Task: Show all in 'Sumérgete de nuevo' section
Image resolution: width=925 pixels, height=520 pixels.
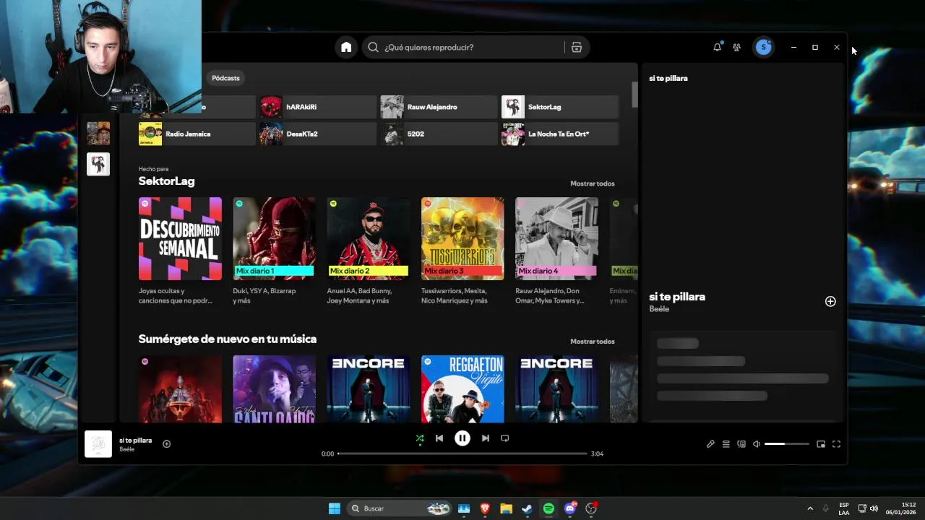Action: [x=592, y=342]
